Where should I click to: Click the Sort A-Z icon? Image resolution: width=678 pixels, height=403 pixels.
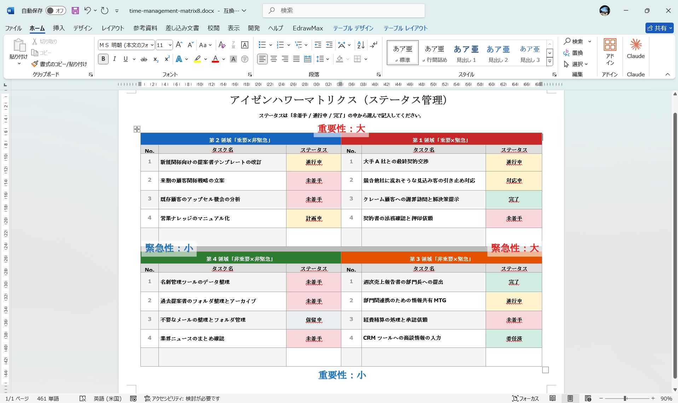361,45
